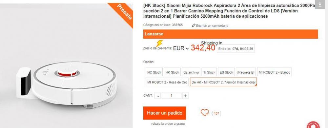Click the quantity input field

coord(172,96)
